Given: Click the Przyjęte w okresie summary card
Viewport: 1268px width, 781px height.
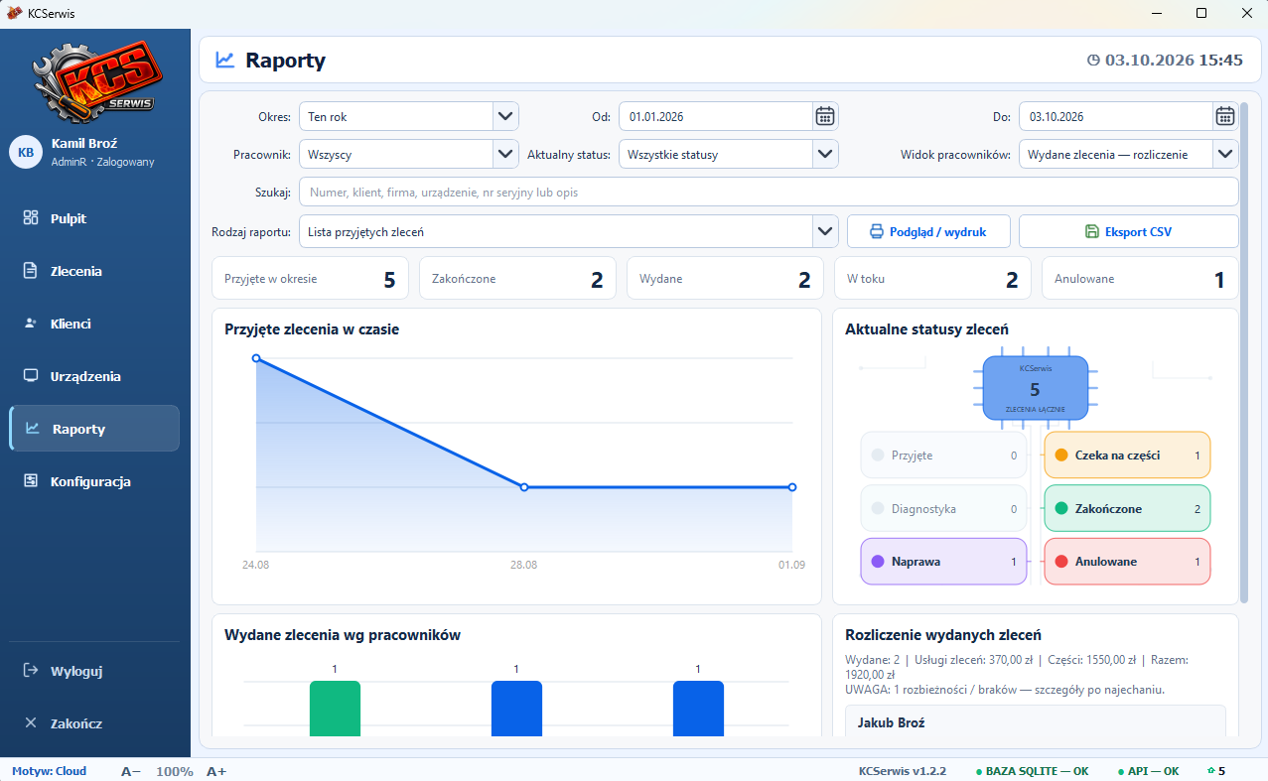Looking at the screenshot, I should click(x=311, y=279).
